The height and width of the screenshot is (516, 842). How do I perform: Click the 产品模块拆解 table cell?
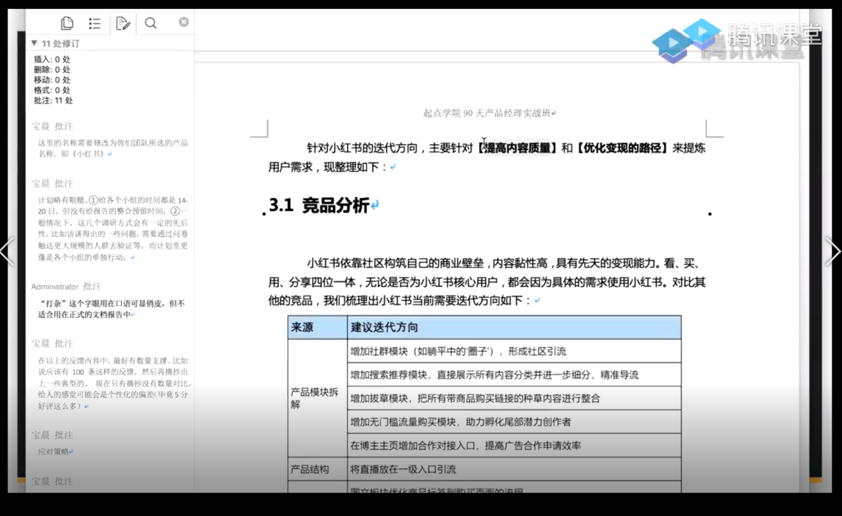point(318,398)
